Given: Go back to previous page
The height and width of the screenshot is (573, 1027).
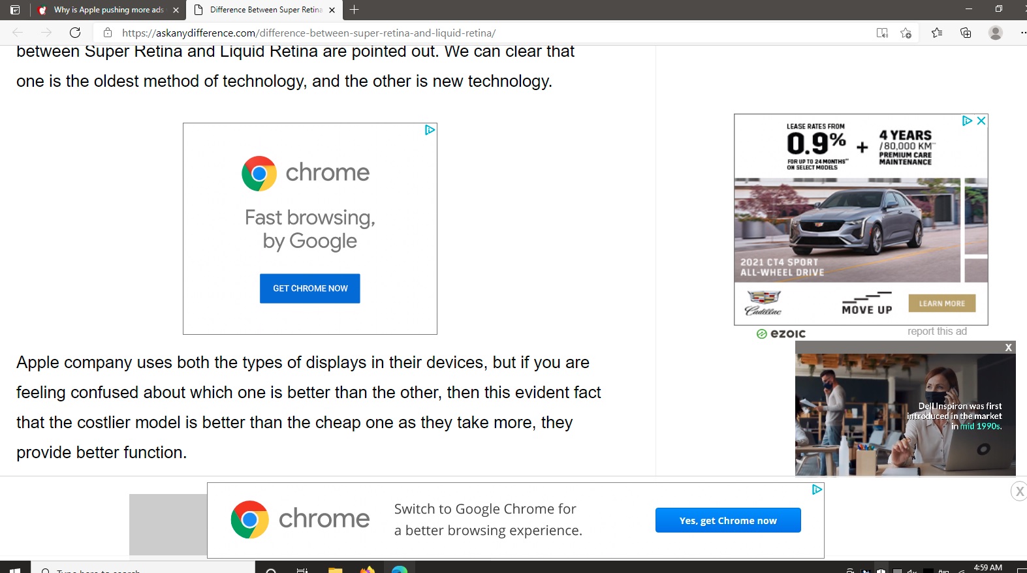Looking at the screenshot, I should [18, 33].
